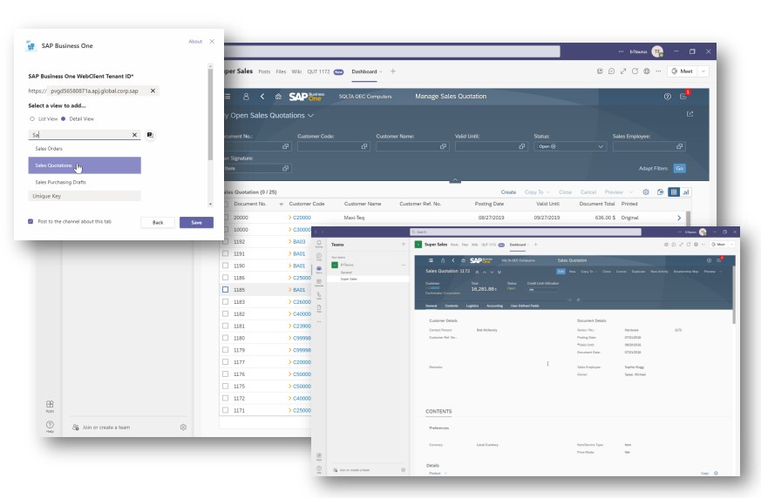Click the Meet button in back window
The height and width of the screenshot is (498, 761).
(683, 71)
